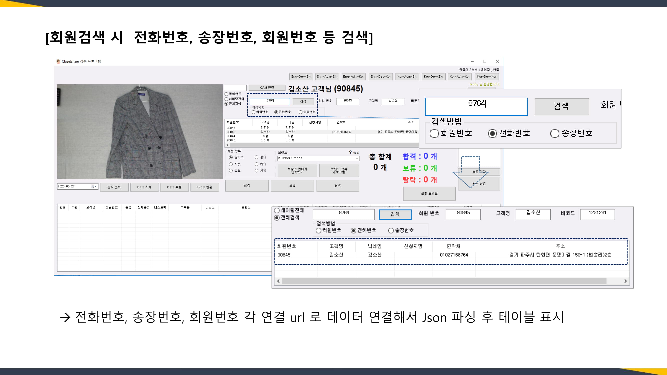
Task: Select 원피스 product type
Action: point(230,157)
